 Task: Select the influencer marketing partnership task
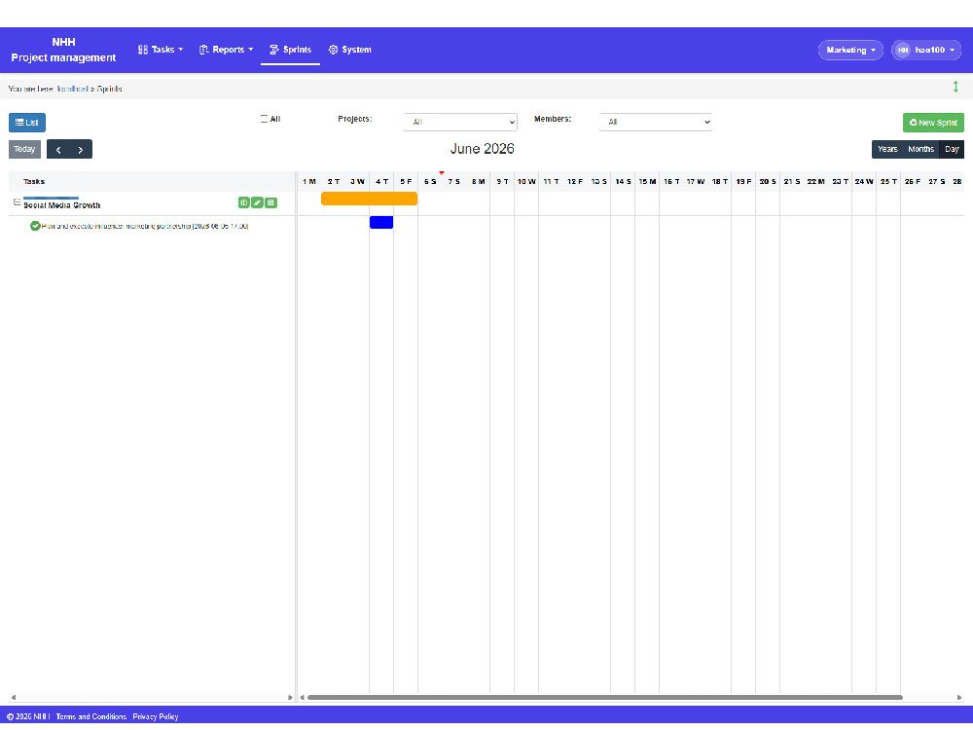tap(145, 227)
